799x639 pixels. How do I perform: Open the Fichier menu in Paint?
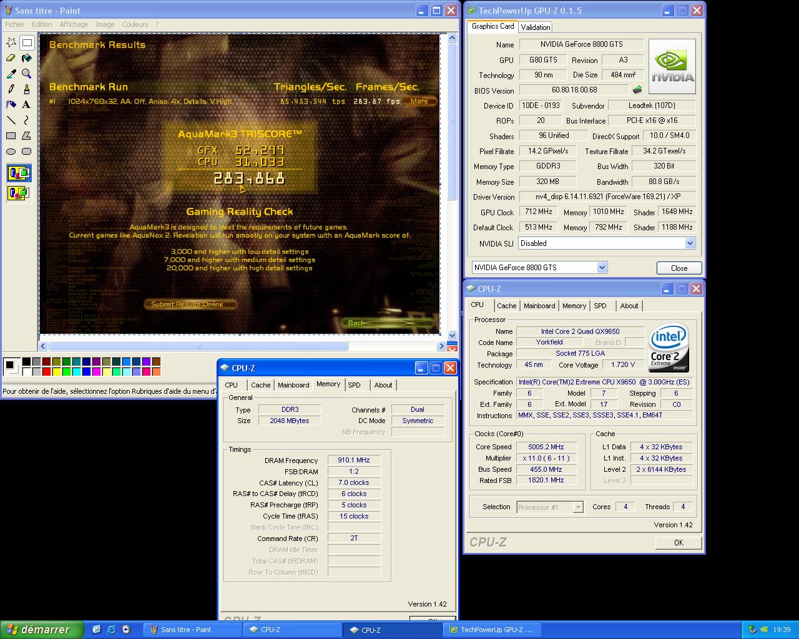[x=14, y=24]
